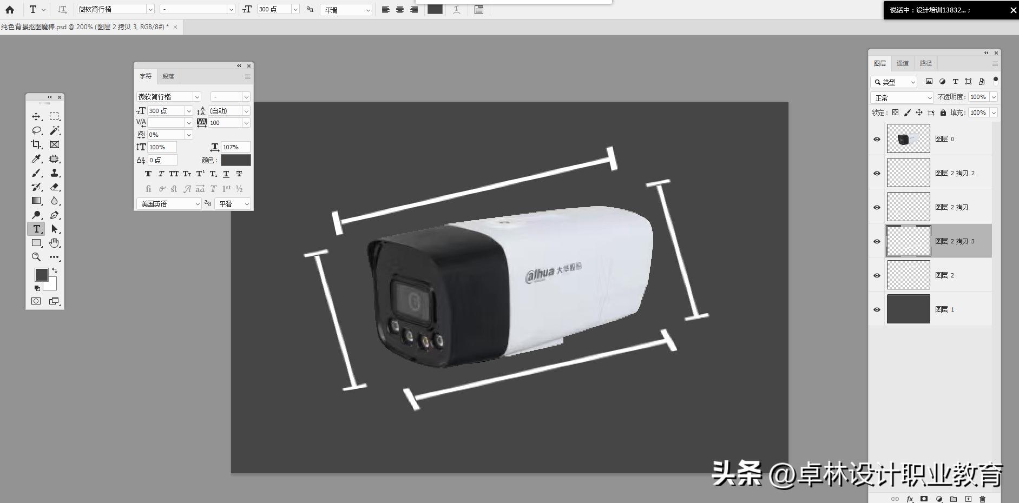Select the Zoom tool
This screenshot has height=503, width=1019.
pyautogui.click(x=36, y=257)
